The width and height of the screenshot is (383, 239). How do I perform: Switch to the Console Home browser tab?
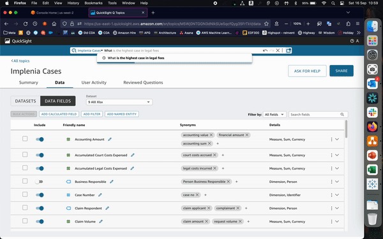pyautogui.click(x=55, y=13)
